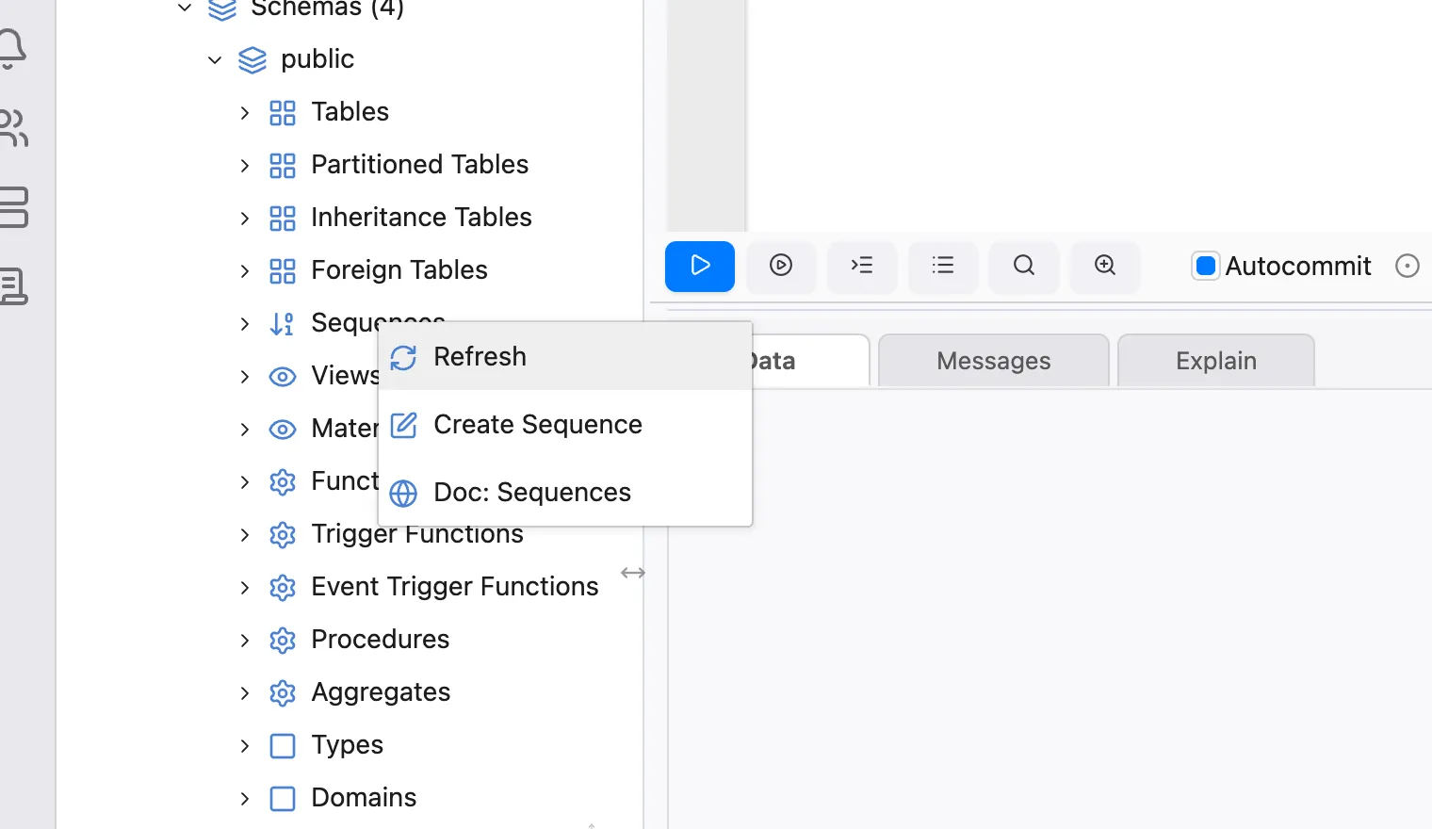This screenshot has height=829, width=1432.
Task: Expand the Inheritance Tables chevron
Action: pyautogui.click(x=245, y=219)
